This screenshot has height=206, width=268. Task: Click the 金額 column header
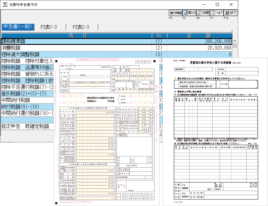[200, 36]
